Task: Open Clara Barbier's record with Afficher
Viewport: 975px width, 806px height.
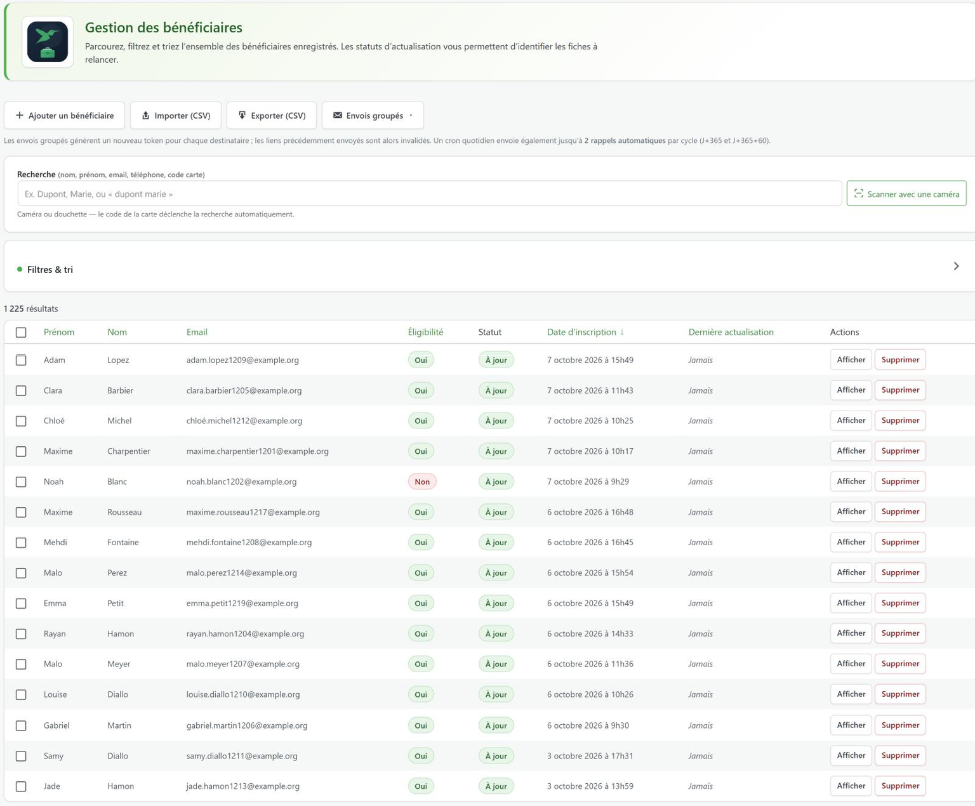Action: click(x=851, y=390)
